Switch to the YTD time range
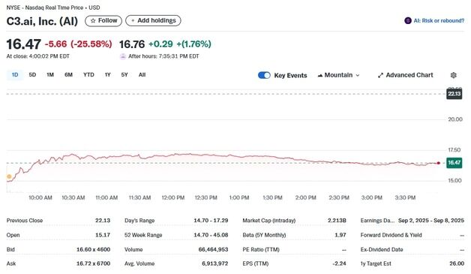This screenshot has height=274, width=471. click(x=88, y=75)
